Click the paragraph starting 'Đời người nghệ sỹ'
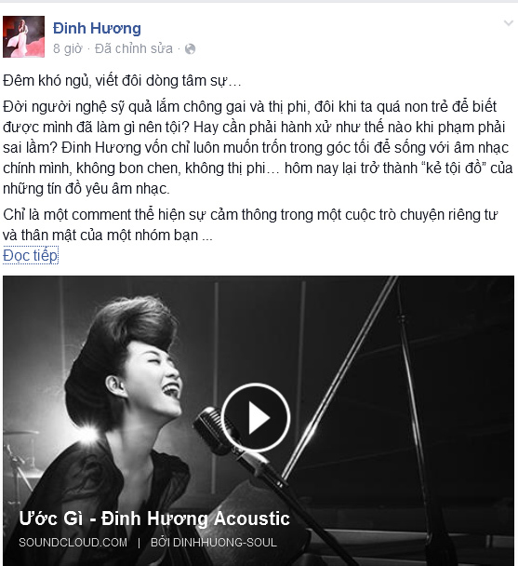This screenshot has width=518, height=566. [x=258, y=148]
